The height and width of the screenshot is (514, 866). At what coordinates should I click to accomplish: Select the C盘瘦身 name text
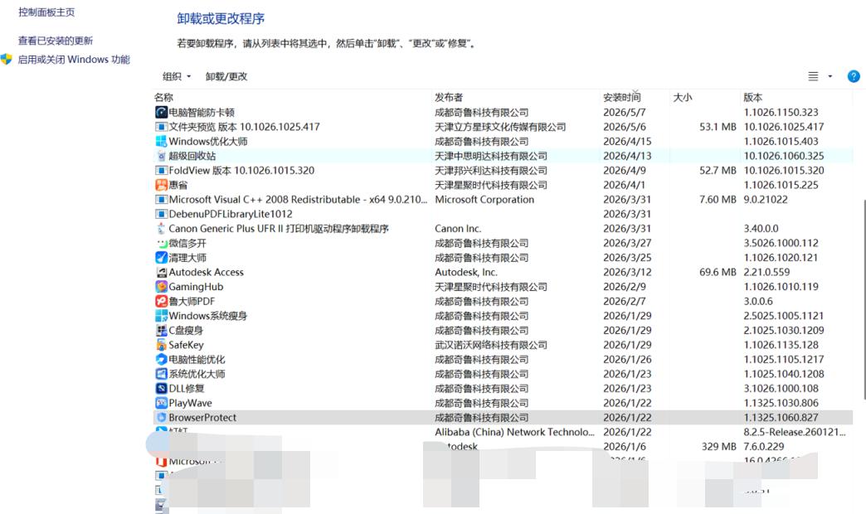tap(186, 330)
